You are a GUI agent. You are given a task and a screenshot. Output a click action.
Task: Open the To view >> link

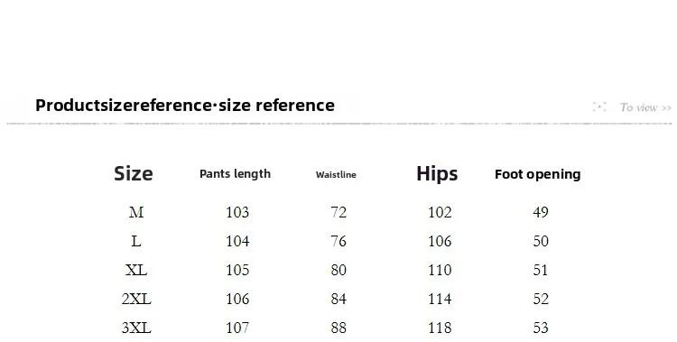point(645,107)
